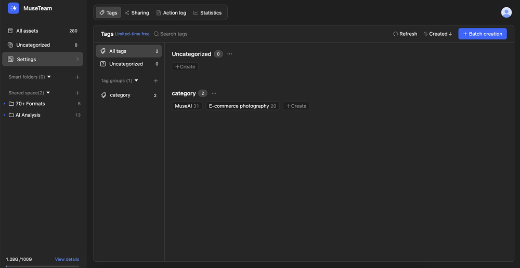Focus the Search tags field

[177, 34]
